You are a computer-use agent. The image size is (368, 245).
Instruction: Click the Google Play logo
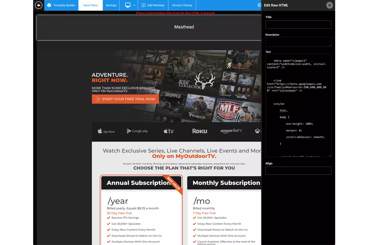click(x=137, y=131)
